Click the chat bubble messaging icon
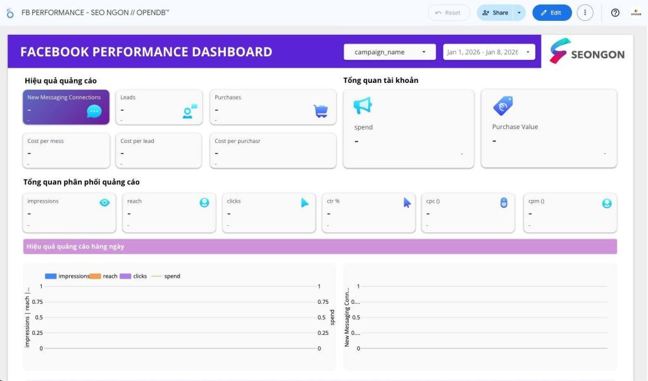 (x=94, y=111)
